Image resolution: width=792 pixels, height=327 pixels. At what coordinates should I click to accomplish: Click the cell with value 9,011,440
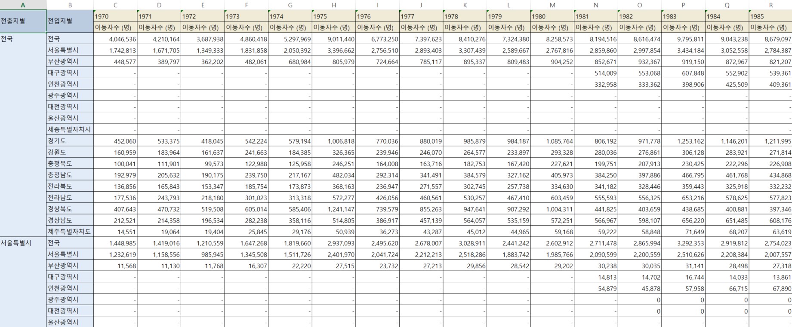click(334, 39)
